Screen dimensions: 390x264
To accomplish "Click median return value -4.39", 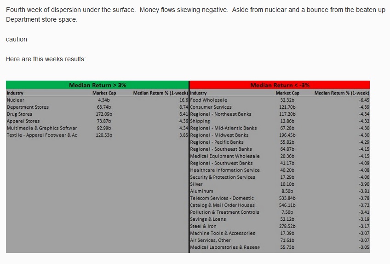I will click(364, 107).
